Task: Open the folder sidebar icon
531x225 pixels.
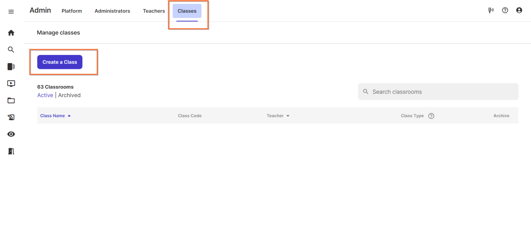Action: (11, 101)
